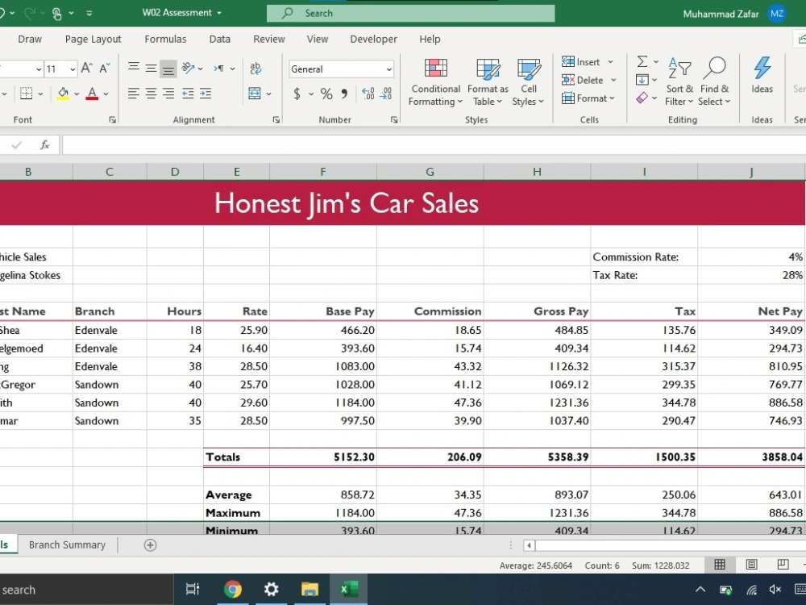Image resolution: width=806 pixels, height=605 pixels.
Task: Apply Percent Style number format
Action: [x=325, y=94]
